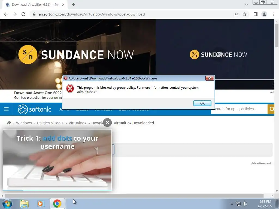279x209 pixels.
Task: Bookmark this page with the star
Action: click(x=245, y=14)
